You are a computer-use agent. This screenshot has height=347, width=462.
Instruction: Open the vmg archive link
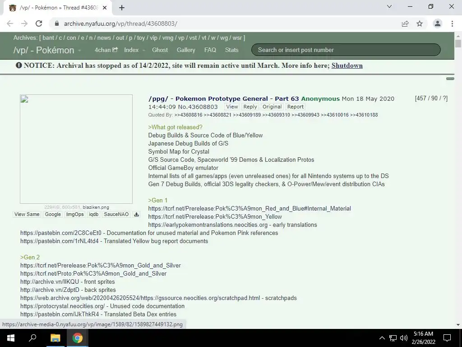point(168,38)
